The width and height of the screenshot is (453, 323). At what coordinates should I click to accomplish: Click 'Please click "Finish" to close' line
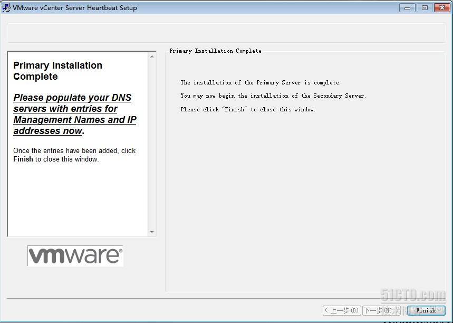(248, 109)
